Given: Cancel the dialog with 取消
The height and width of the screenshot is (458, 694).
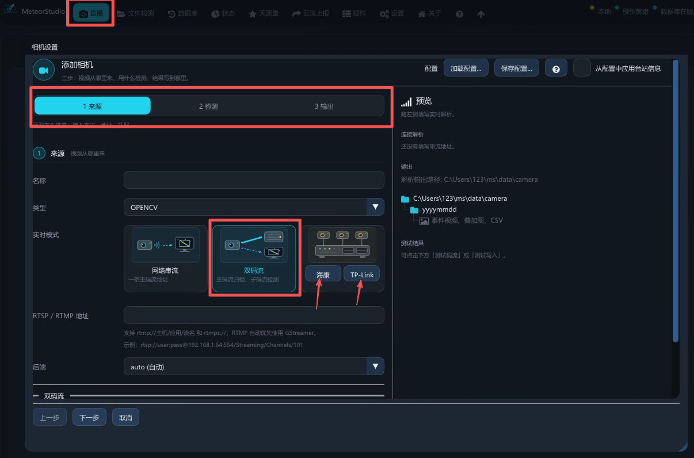Looking at the screenshot, I should (x=125, y=417).
